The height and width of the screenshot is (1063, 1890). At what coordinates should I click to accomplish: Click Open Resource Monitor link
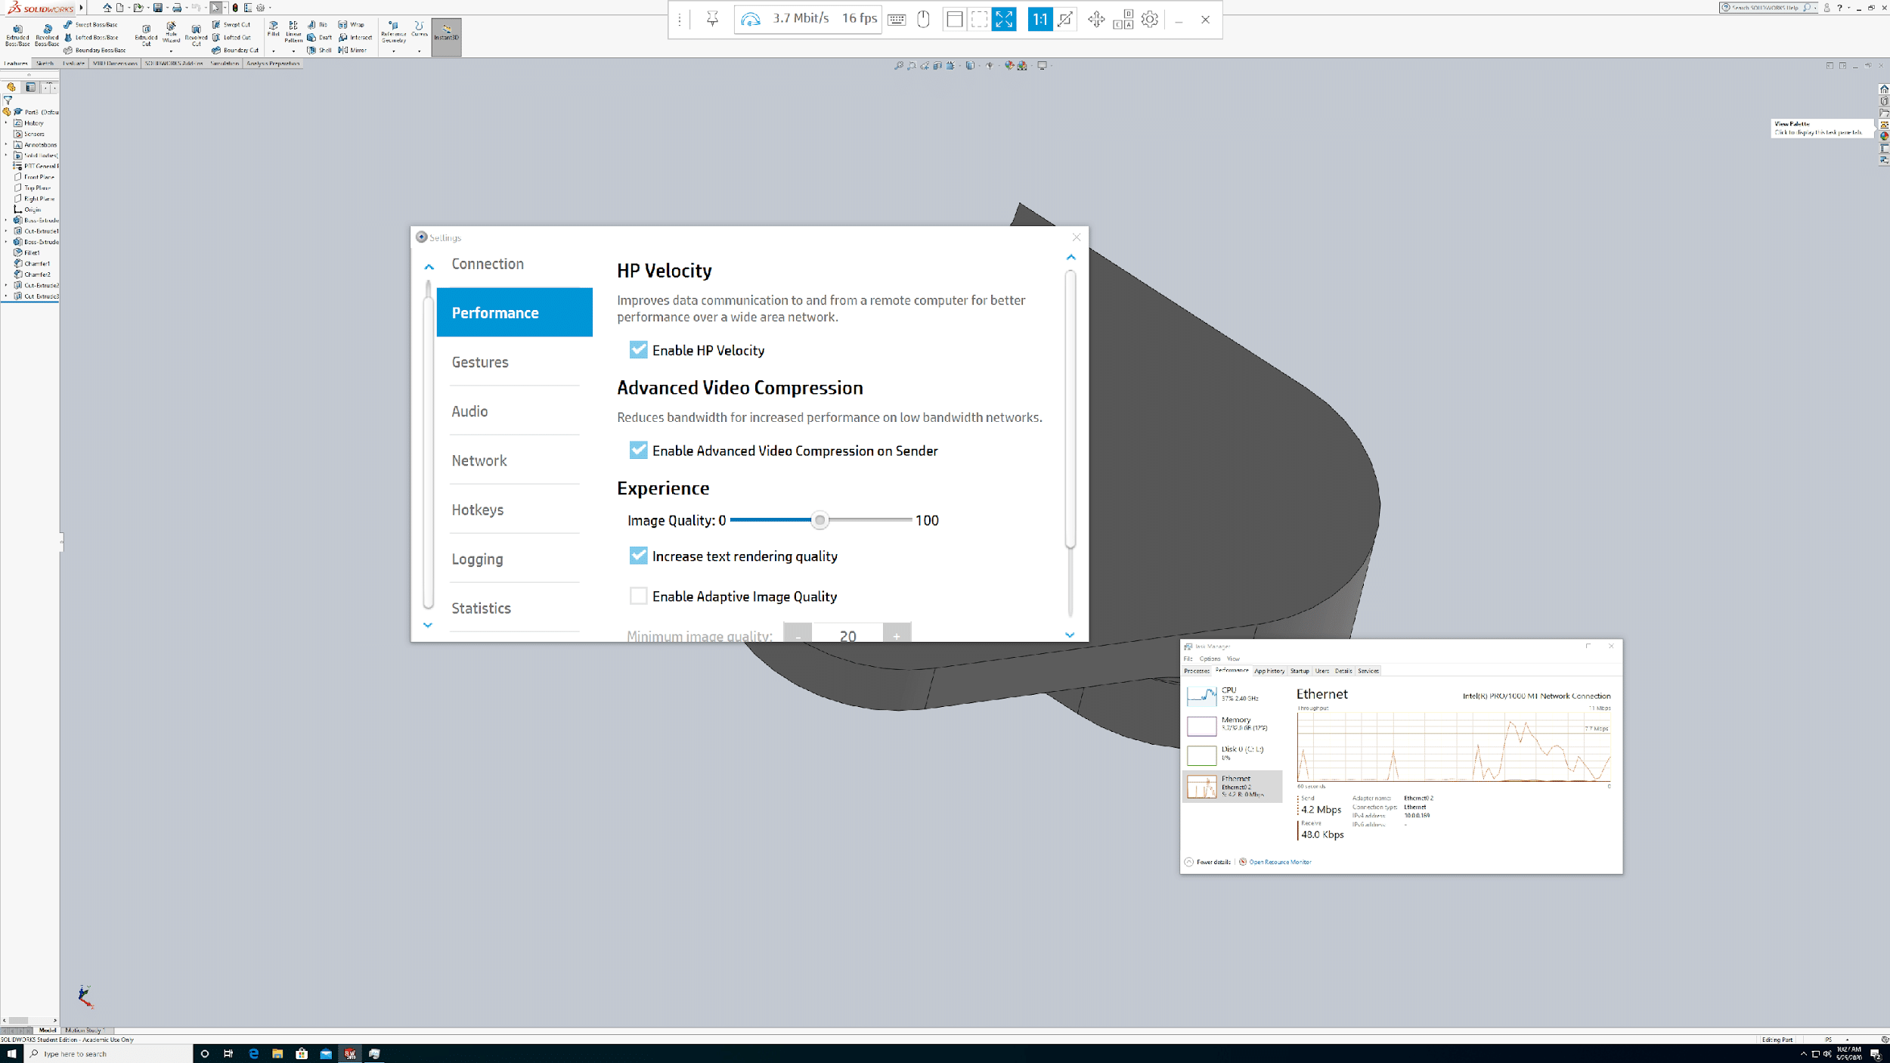[x=1280, y=862]
